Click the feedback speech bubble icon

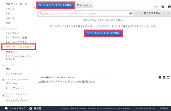6,108
